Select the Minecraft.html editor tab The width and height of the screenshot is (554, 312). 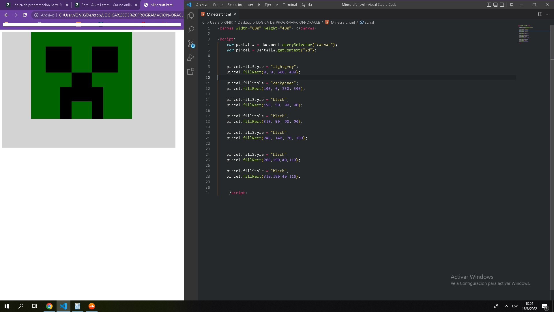pyautogui.click(x=218, y=14)
